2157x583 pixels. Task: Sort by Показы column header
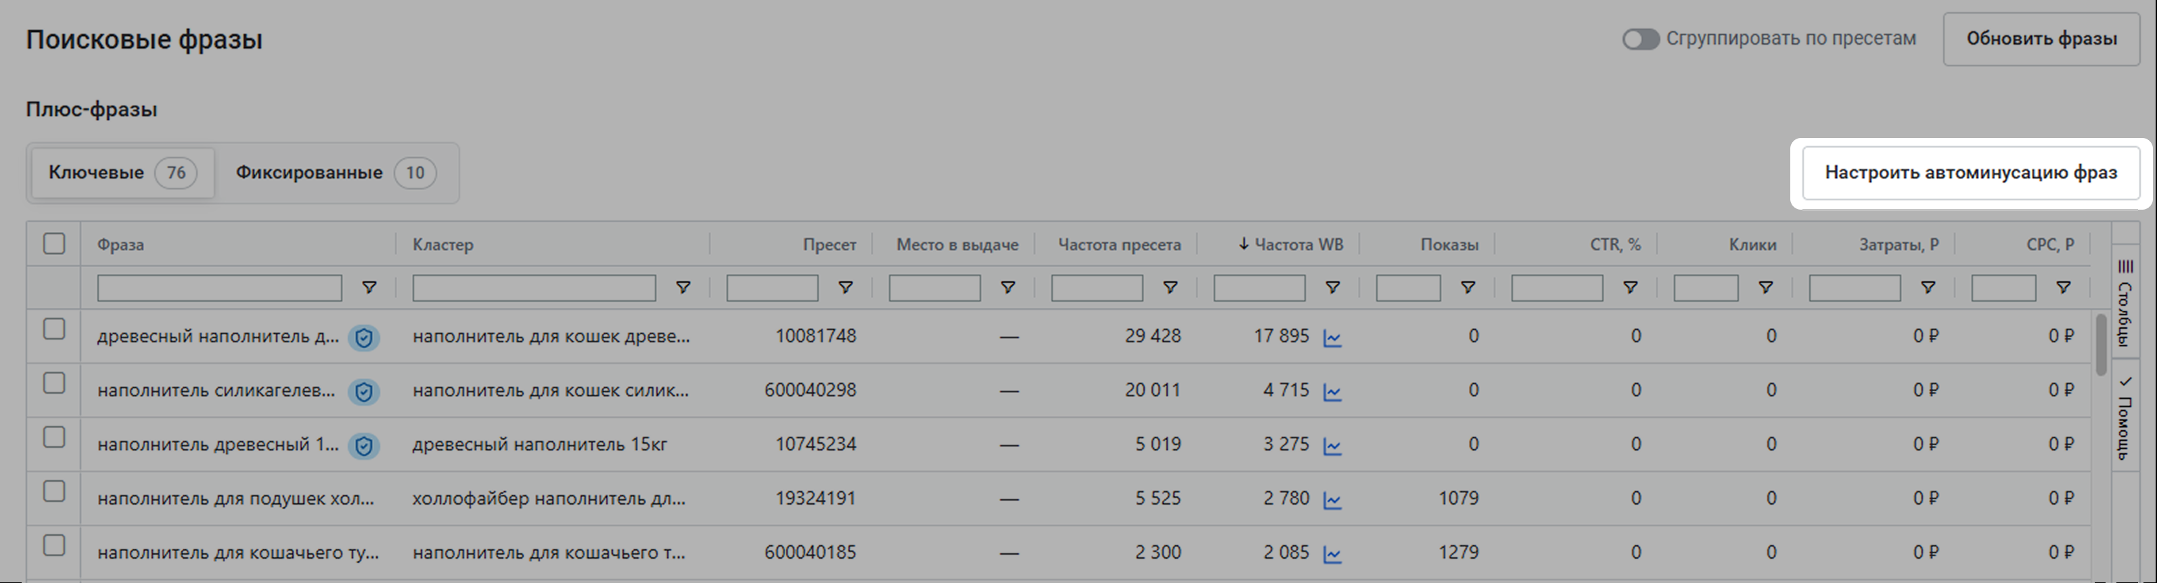tap(1449, 244)
